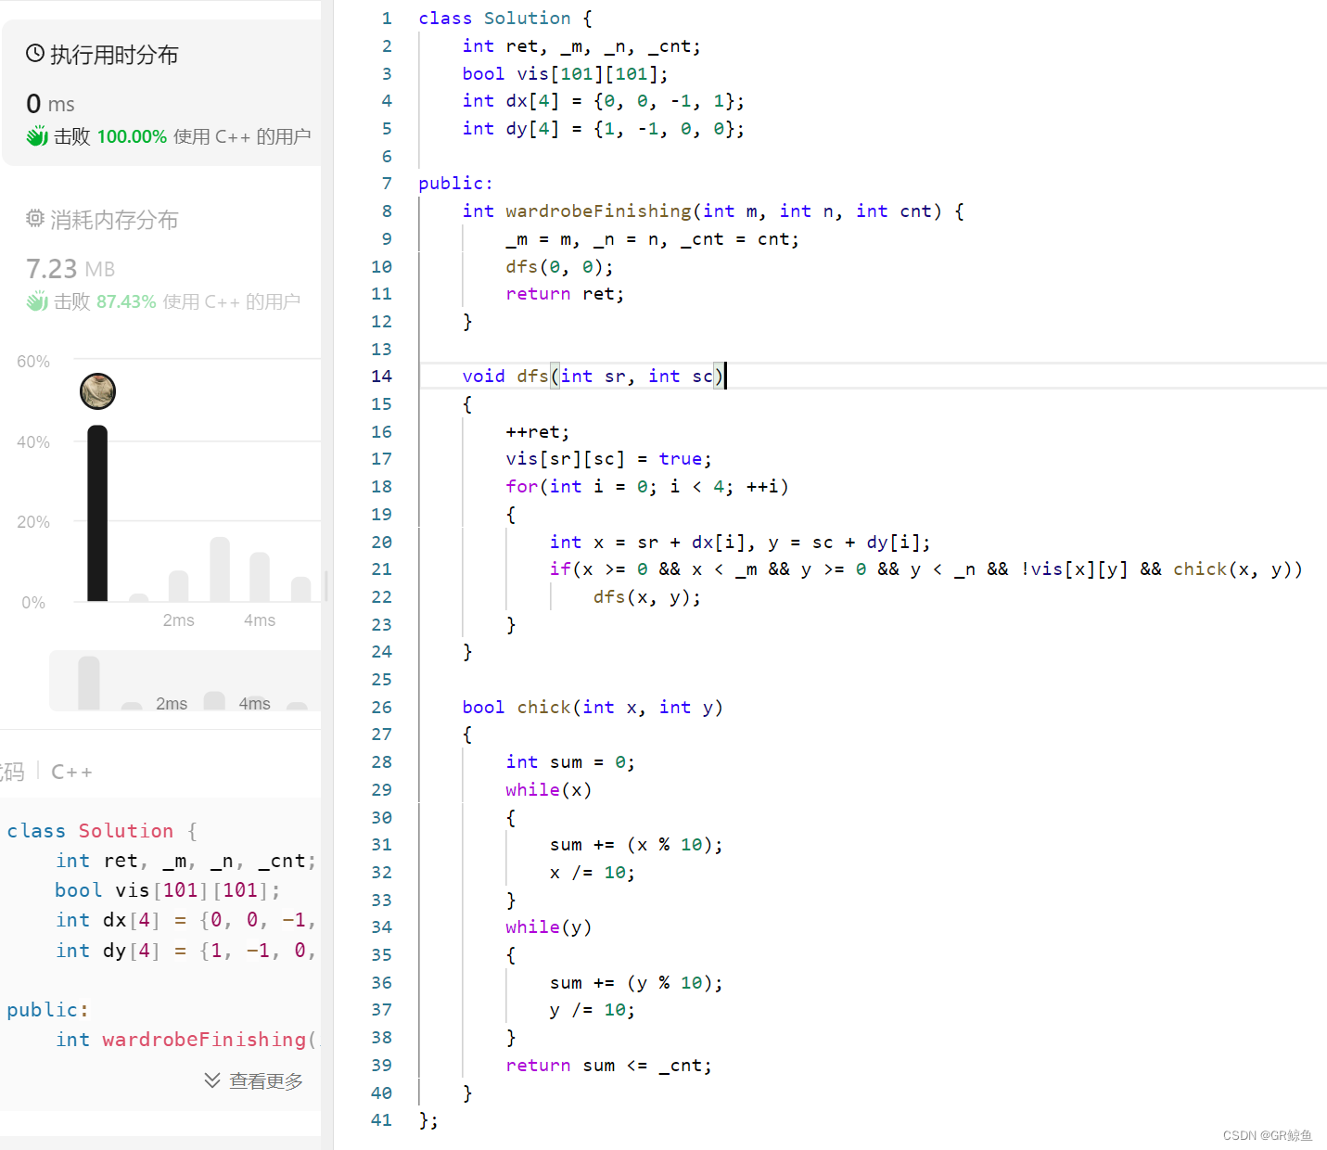
Task: Click 'wardrobeFinishing' function name on line 8
Action: [x=598, y=211]
